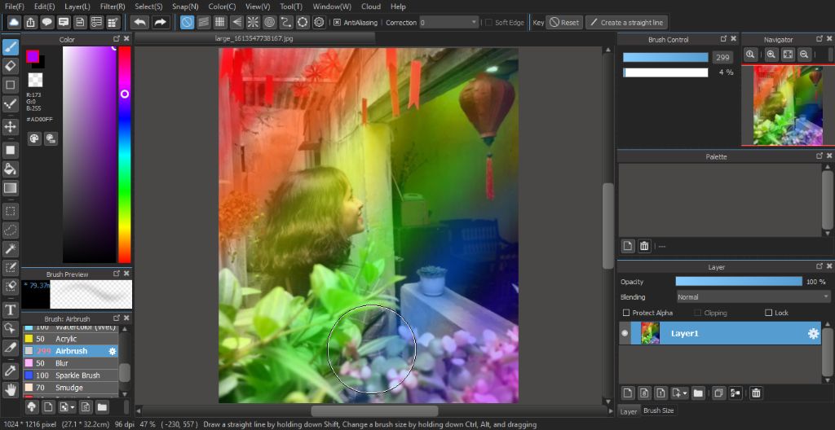The height and width of the screenshot is (430, 835).
Task: Select the Text tool
Action: (11, 309)
